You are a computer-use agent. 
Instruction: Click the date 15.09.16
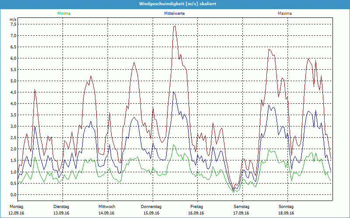coord(151,213)
